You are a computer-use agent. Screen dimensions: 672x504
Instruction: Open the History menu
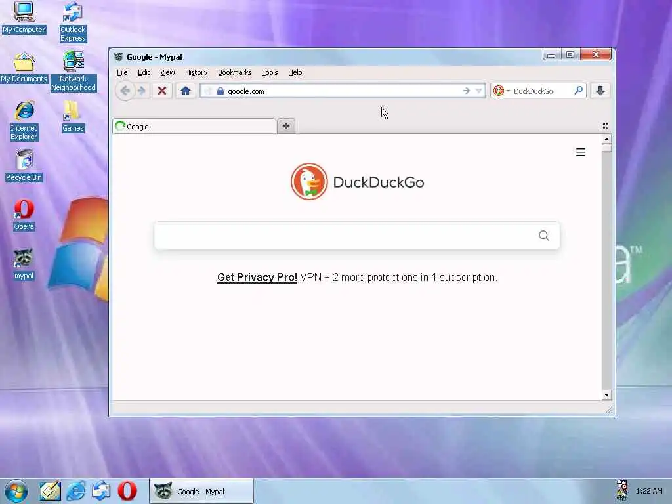click(196, 72)
